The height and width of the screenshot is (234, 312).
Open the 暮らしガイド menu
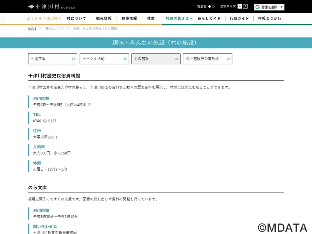point(209,18)
